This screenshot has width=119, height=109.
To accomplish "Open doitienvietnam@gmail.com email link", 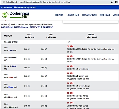I will pyautogui.click(x=26, y=7).
